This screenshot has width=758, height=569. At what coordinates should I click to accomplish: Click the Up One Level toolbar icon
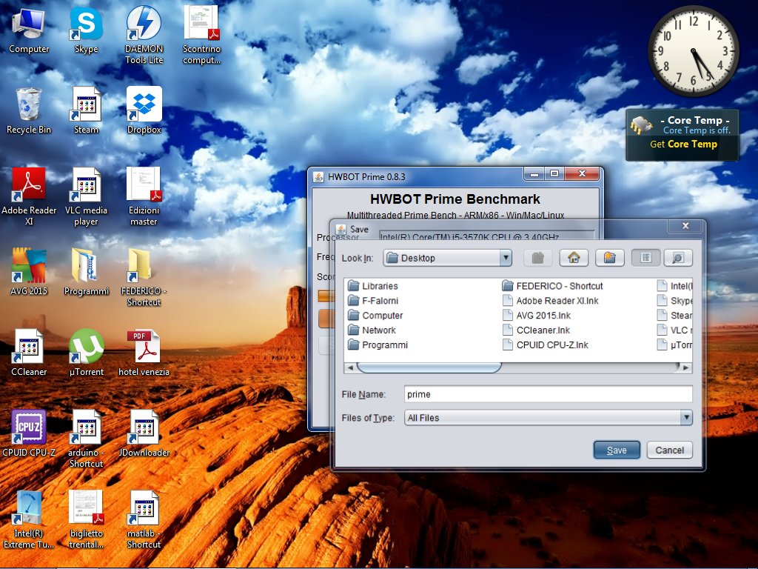[x=537, y=258]
